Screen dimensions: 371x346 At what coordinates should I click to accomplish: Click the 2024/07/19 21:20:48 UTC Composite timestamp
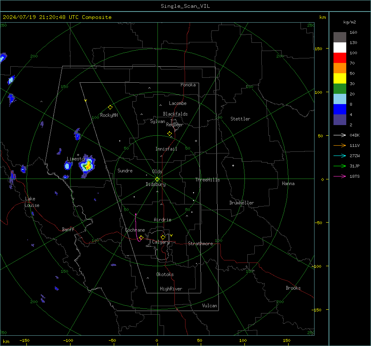pyautogui.click(x=57, y=17)
